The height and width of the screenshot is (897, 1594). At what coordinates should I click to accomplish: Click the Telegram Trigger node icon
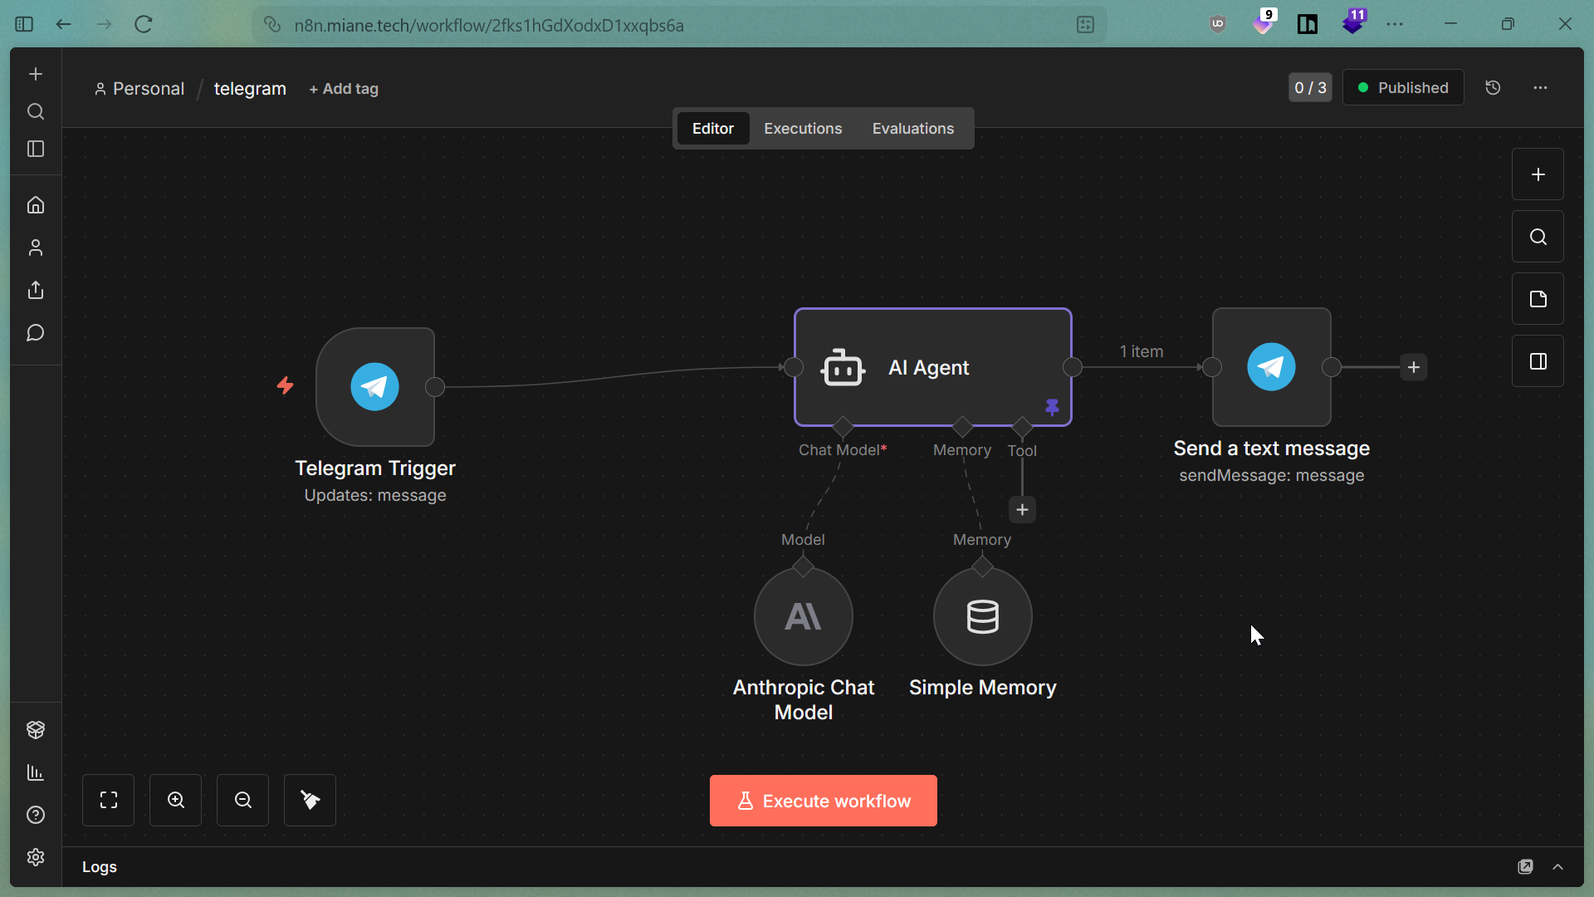pos(375,386)
